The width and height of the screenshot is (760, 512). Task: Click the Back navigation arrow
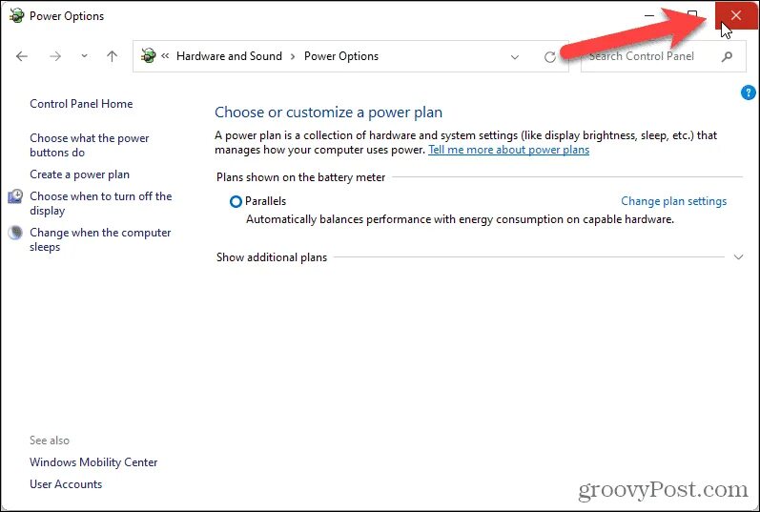[x=22, y=56]
